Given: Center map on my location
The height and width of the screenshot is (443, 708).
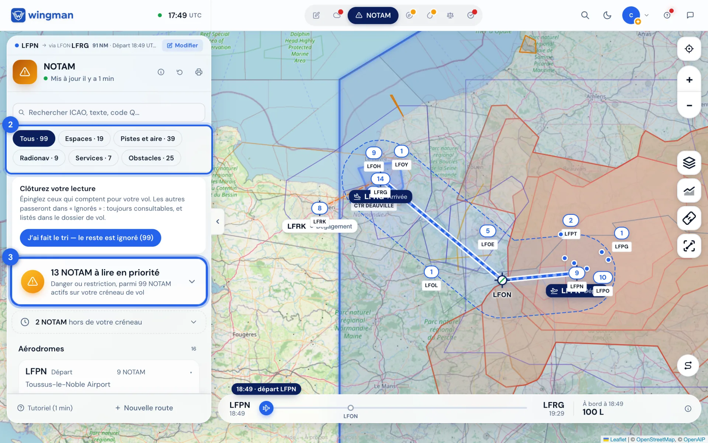Looking at the screenshot, I should [689, 49].
